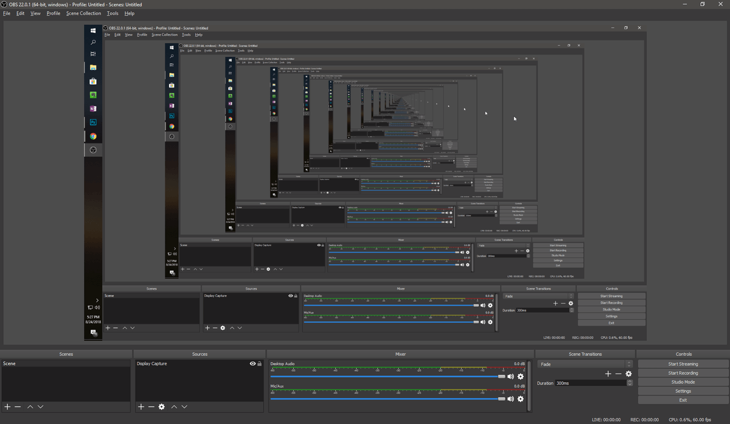The width and height of the screenshot is (730, 424).
Task: Click Windows Start icon in captured taskbar
Action: [93, 30]
